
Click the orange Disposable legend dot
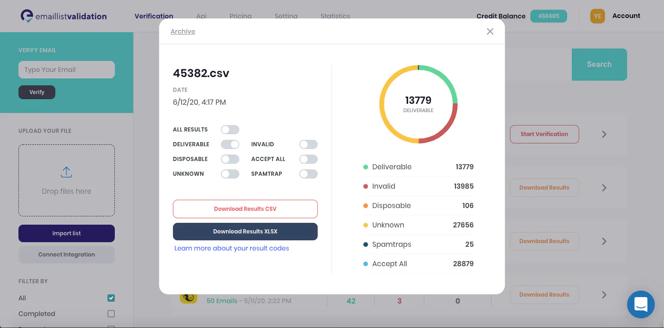coord(366,206)
